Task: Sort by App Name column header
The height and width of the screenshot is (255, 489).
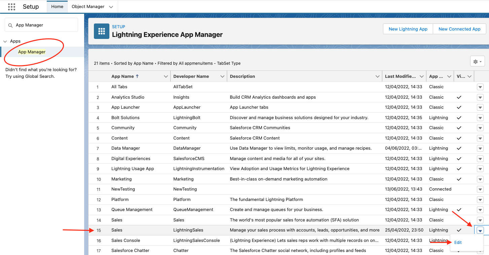Action: 125,76
